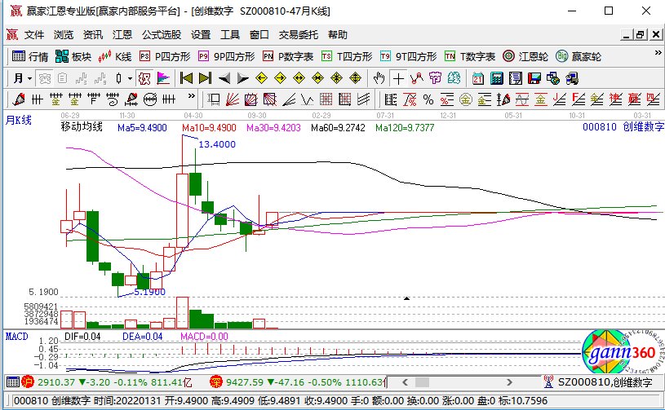665x410 pixels.
Task: Toggle the 权 adjusted price icon
Action: (x=144, y=78)
